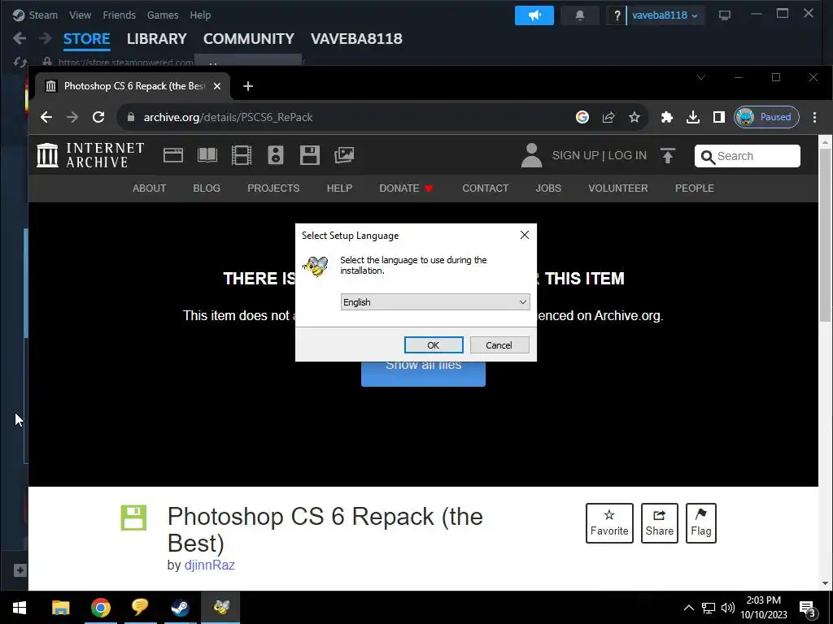
Task: Open Steam's Games menu
Action: (x=163, y=15)
